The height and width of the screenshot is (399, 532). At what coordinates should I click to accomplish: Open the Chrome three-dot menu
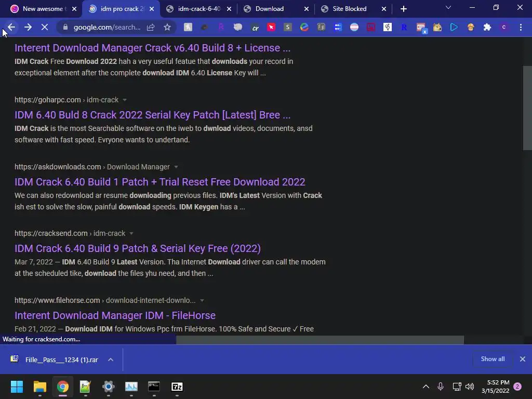521,27
